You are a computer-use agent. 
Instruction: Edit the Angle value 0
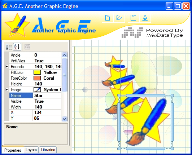tap(47, 55)
